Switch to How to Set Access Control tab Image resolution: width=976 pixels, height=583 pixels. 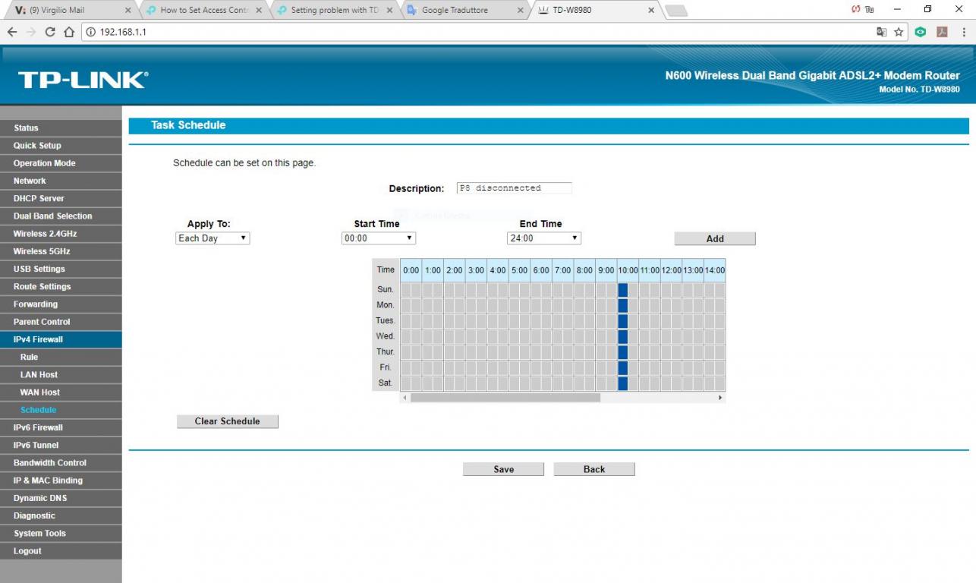click(203, 11)
